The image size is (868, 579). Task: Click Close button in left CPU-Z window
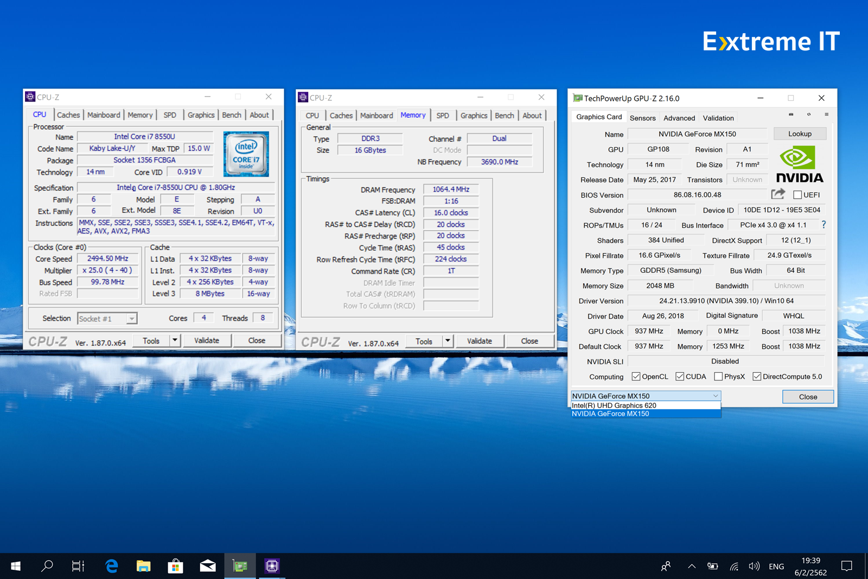pyautogui.click(x=257, y=340)
